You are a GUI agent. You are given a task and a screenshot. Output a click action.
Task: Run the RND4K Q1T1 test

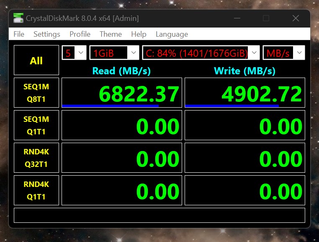click(36, 190)
